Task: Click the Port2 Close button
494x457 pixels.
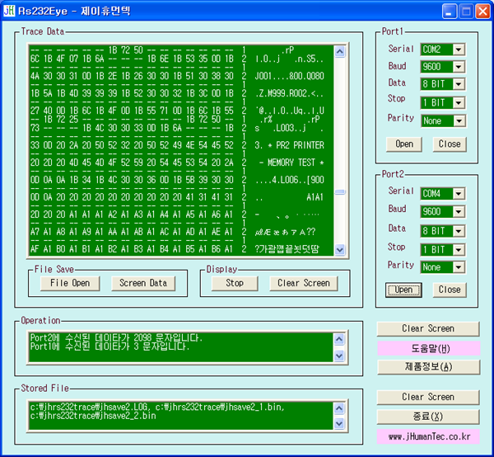Action: 450,290
